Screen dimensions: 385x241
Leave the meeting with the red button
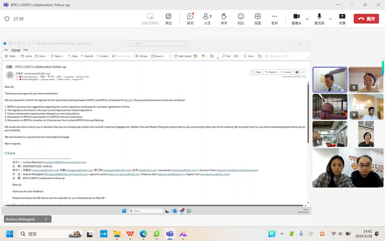[366, 19]
